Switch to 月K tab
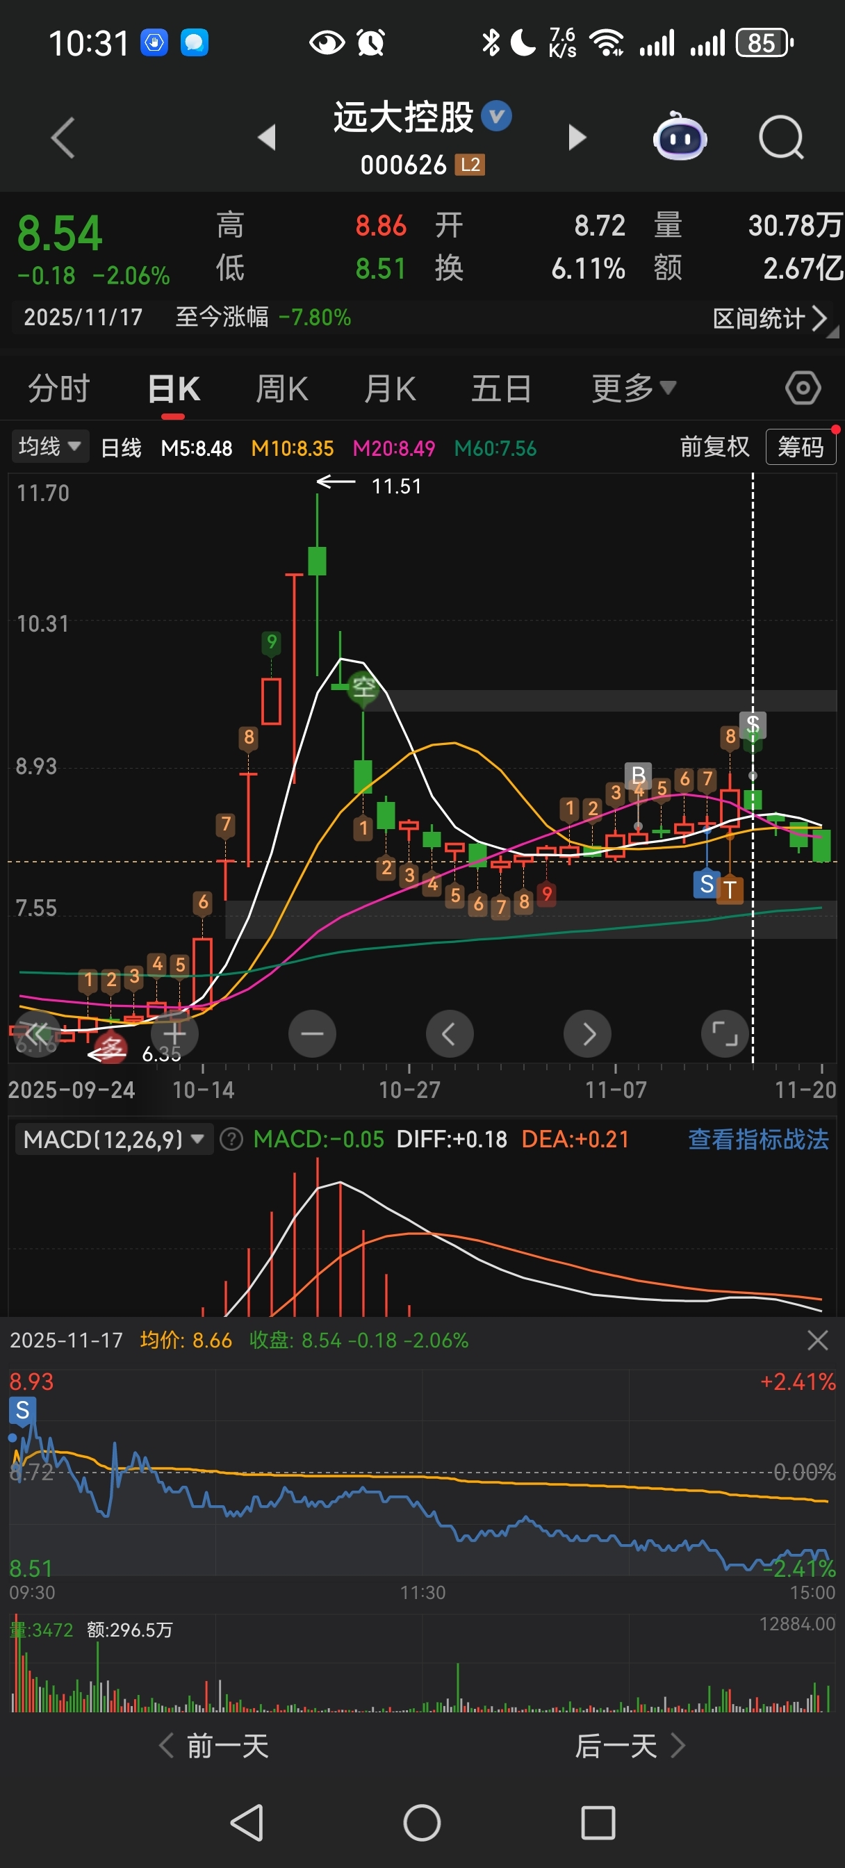 coord(391,388)
